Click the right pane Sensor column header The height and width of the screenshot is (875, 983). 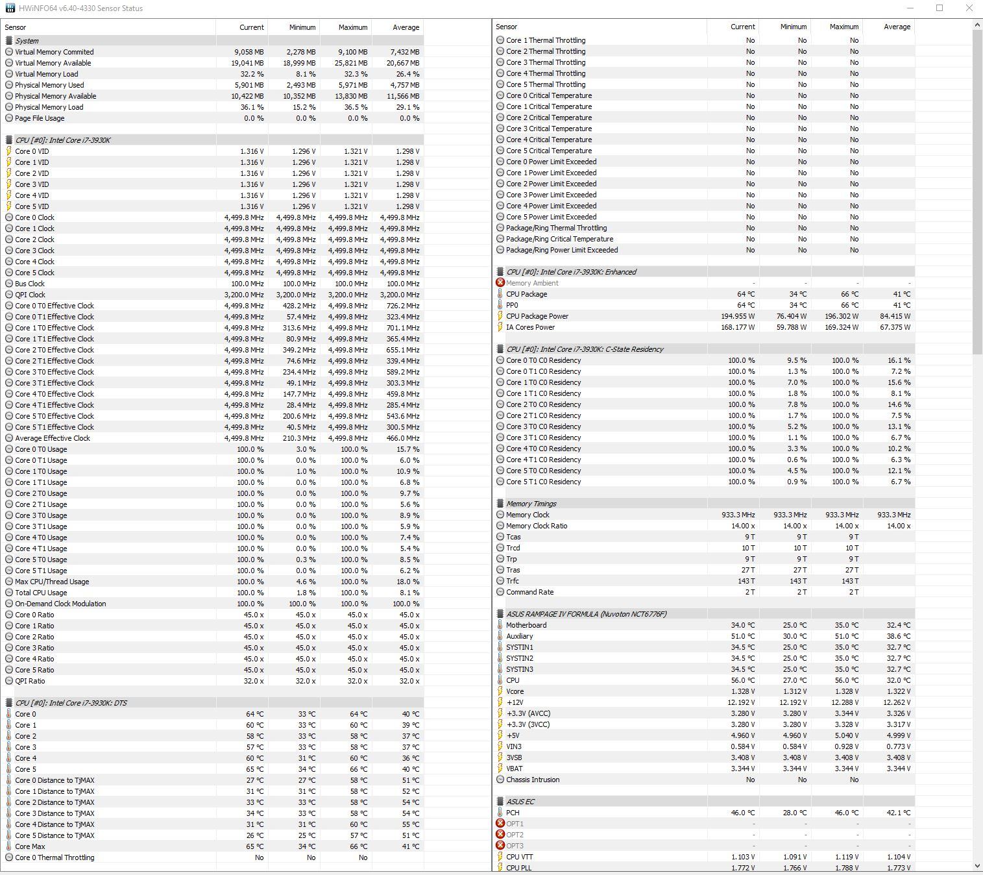[600, 27]
